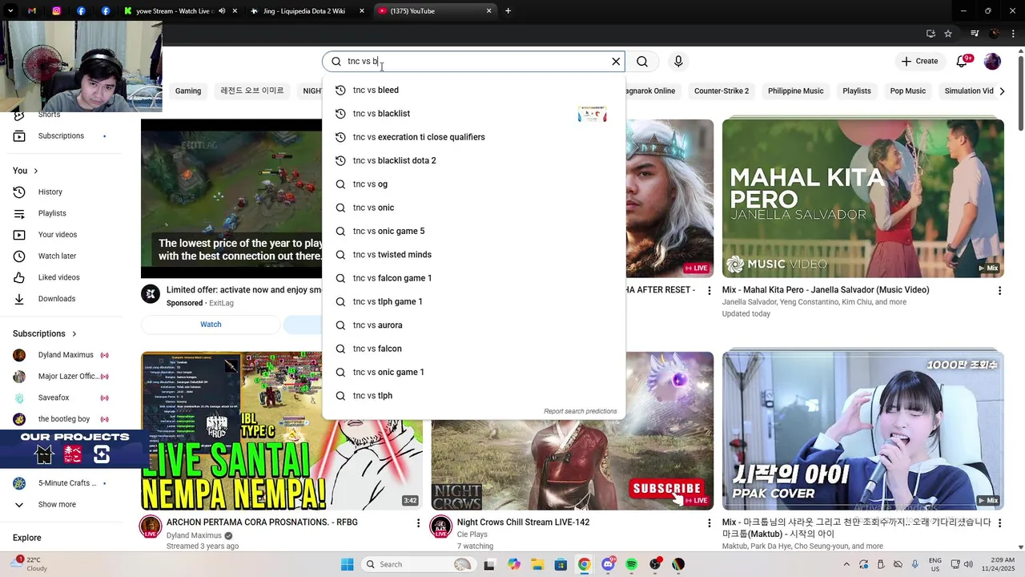Open options for ARCHON PERTAMA video
The width and height of the screenshot is (1025, 577).
tap(418, 523)
